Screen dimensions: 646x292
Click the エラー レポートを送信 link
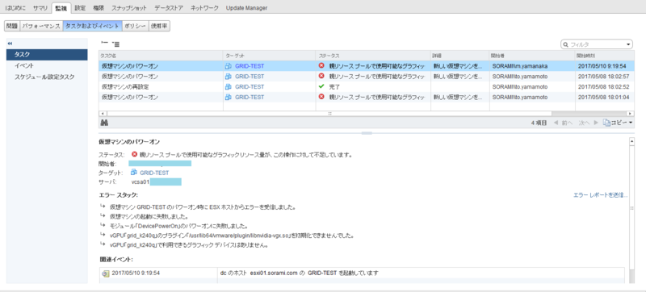tap(601, 195)
